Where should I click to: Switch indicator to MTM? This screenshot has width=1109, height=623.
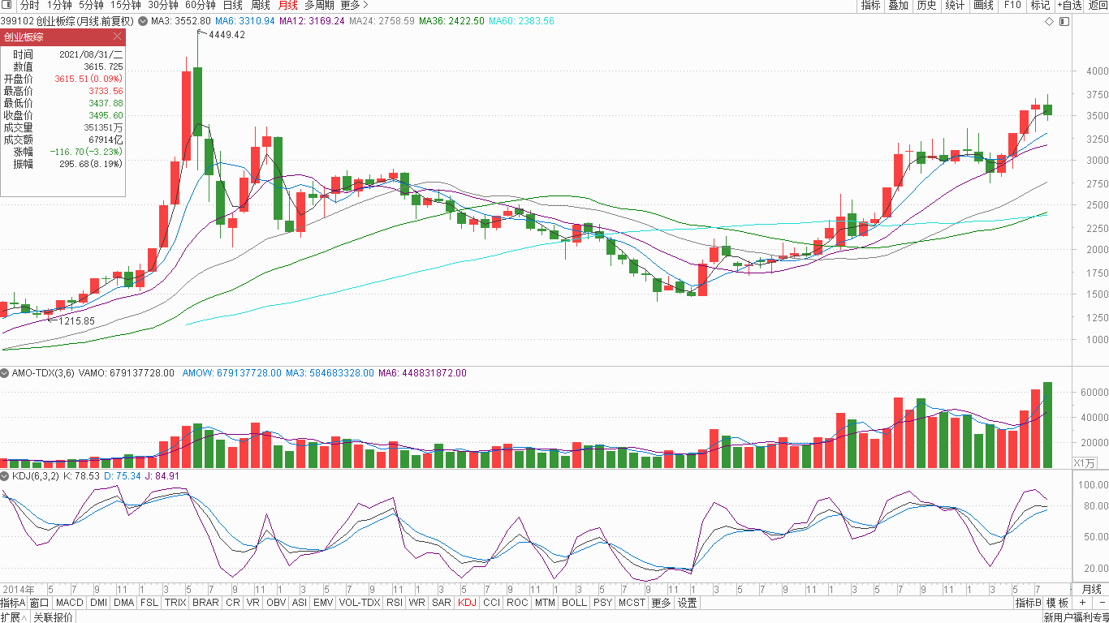click(546, 603)
